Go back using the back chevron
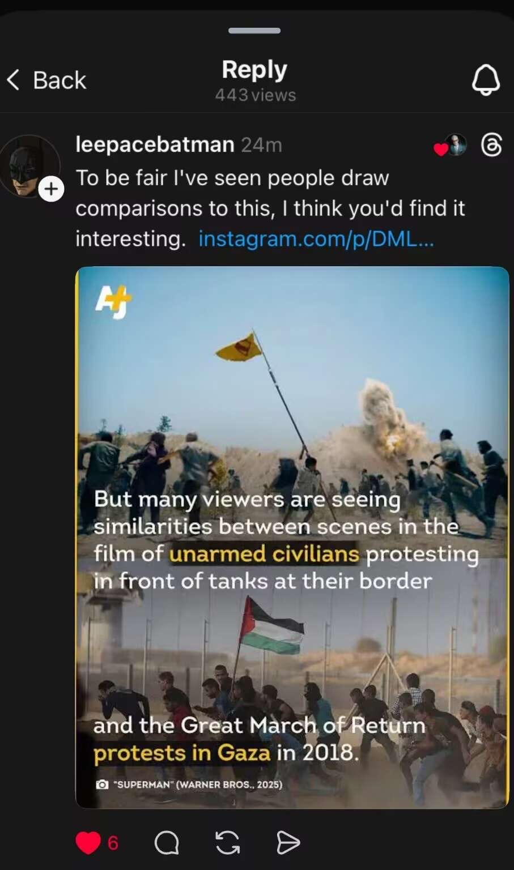This screenshot has height=870, width=514. pyautogui.click(x=14, y=80)
